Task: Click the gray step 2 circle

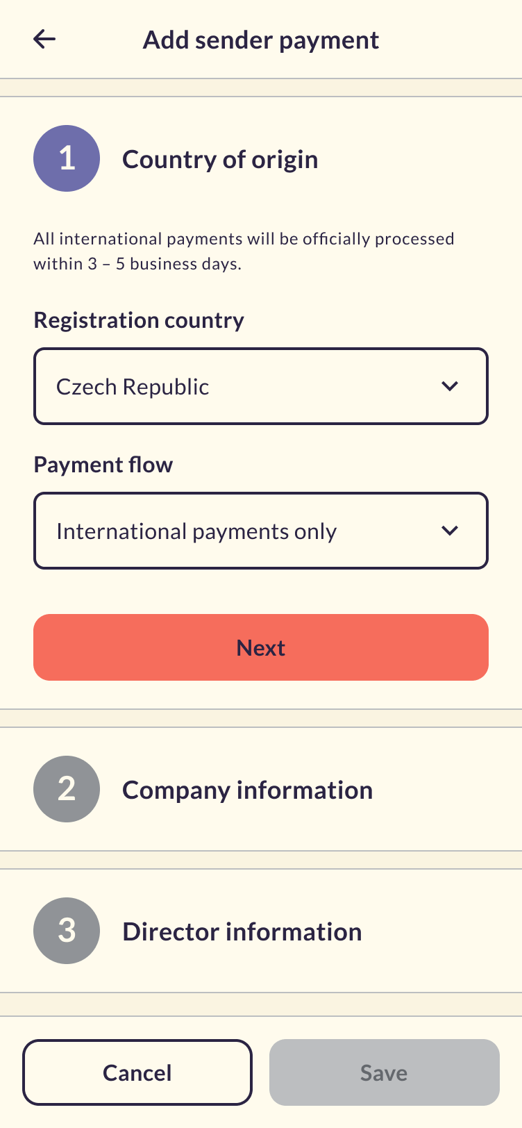Action: 67,789
